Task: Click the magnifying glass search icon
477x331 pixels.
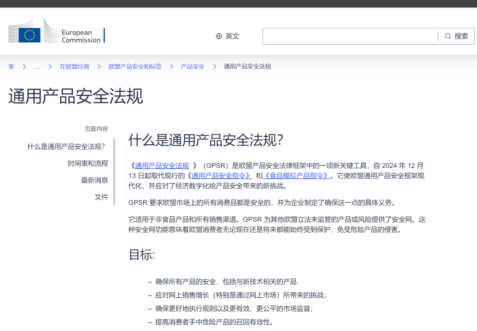Action: [x=448, y=36]
